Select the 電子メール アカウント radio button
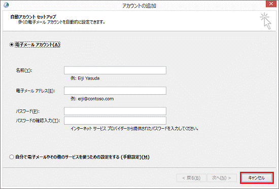 click(x=12, y=45)
